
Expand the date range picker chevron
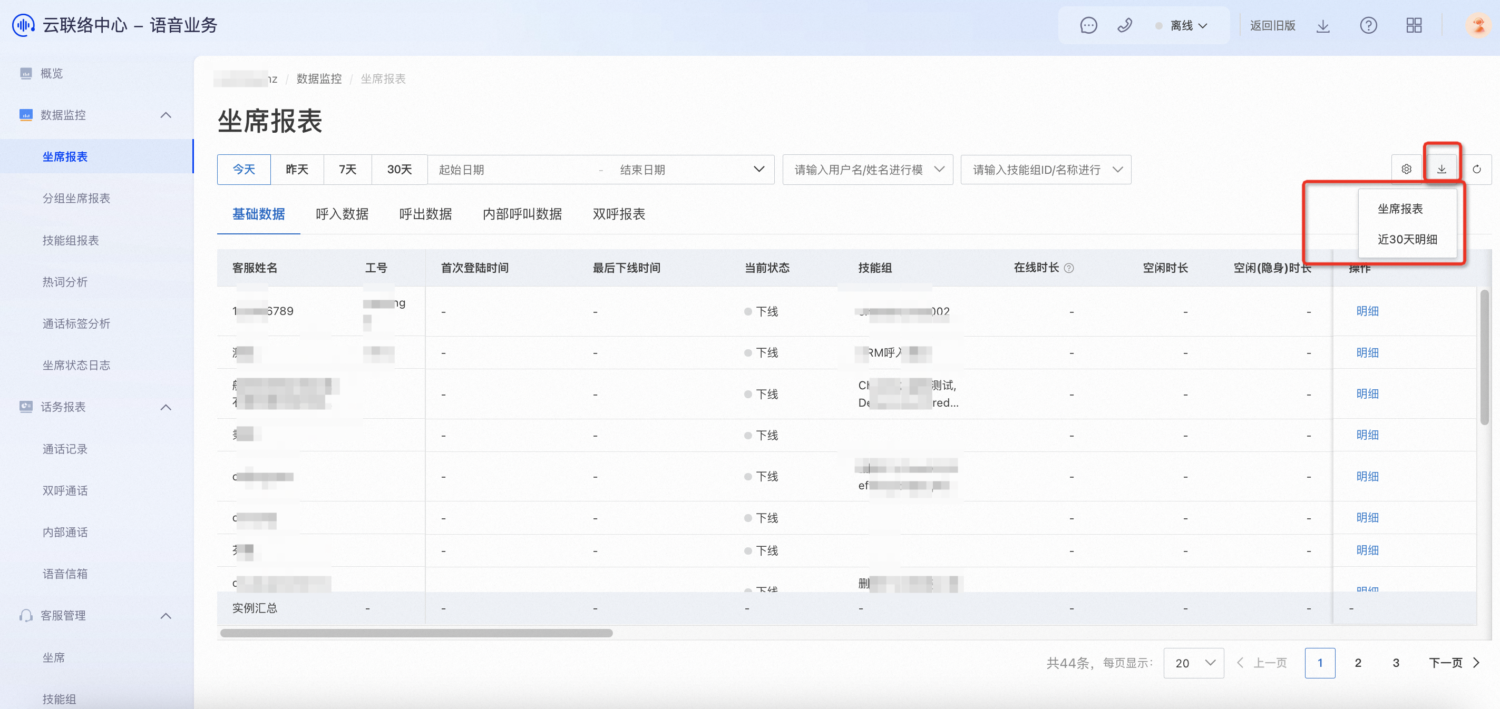[x=759, y=170]
